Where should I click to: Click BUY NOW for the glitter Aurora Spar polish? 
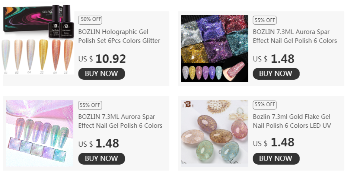276,74
